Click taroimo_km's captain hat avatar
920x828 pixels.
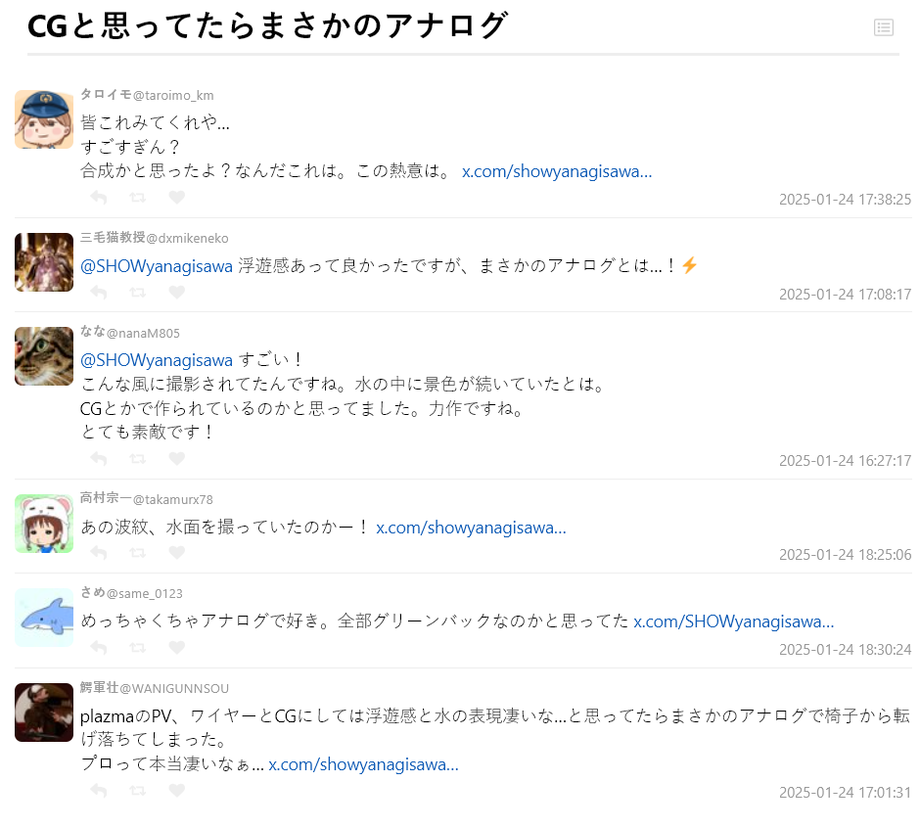44,119
